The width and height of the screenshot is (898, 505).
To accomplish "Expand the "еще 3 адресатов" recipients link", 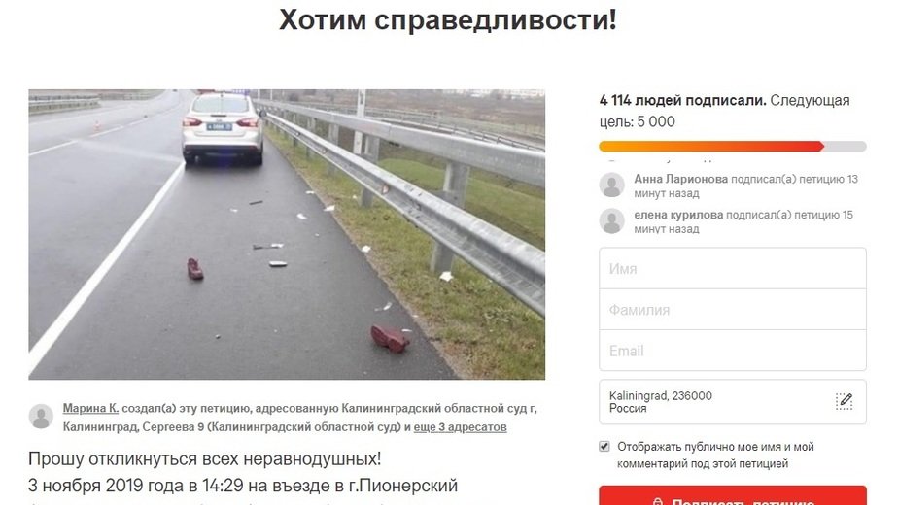I will [460, 427].
